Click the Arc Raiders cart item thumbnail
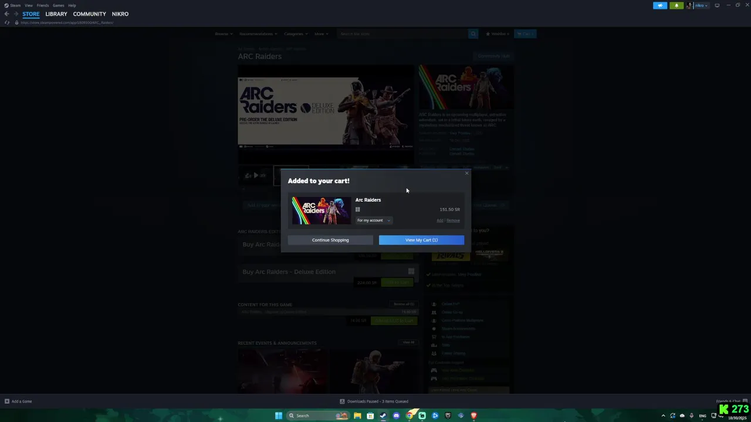Image resolution: width=751 pixels, height=422 pixels. click(x=321, y=210)
